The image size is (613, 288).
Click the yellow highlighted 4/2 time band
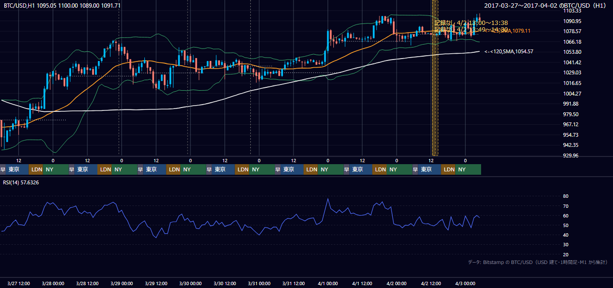[x=436, y=78]
